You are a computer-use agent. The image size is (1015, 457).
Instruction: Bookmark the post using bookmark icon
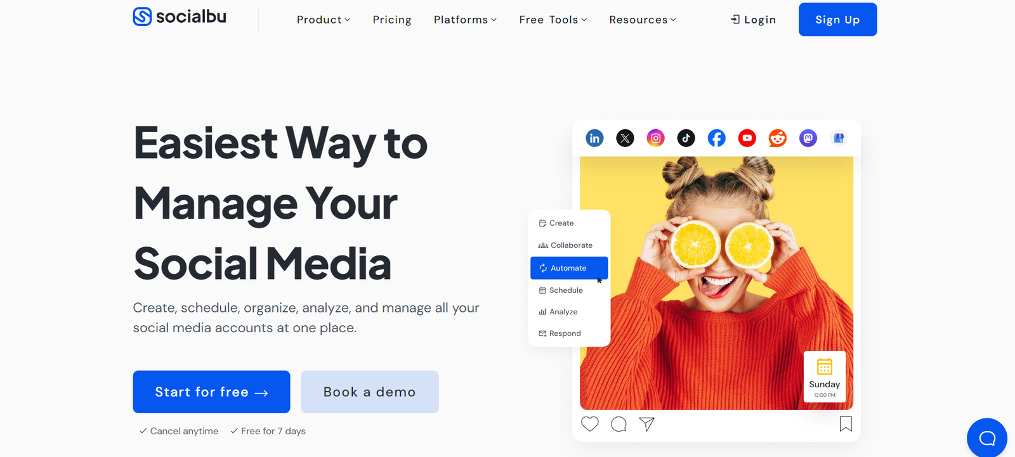(x=846, y=424)
